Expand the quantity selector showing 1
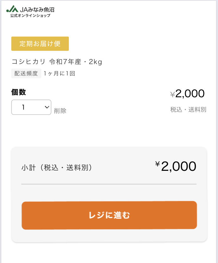This screenshot has width=218, height=263. click(31, 107)
